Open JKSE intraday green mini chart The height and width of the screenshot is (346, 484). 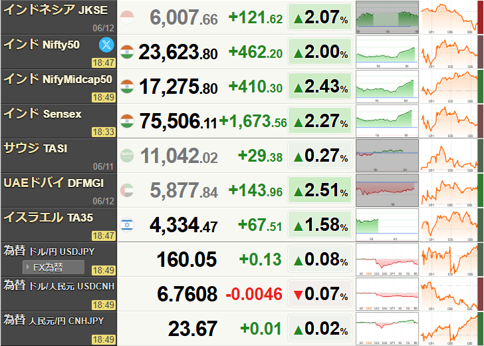[x=388, y=17]
